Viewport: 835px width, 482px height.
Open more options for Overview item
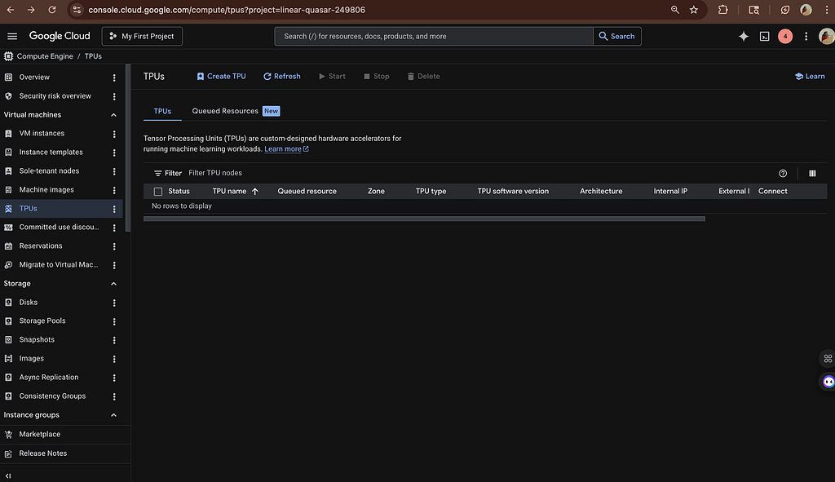tap(114, 77)
